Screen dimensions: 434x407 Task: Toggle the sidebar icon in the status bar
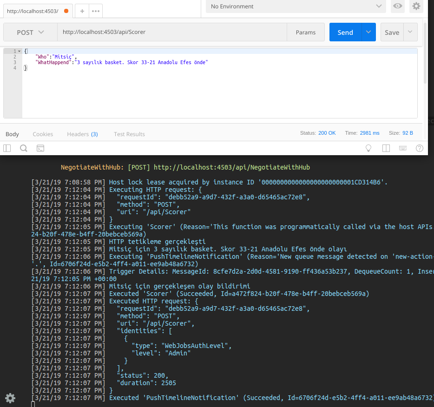click(7, 148)
